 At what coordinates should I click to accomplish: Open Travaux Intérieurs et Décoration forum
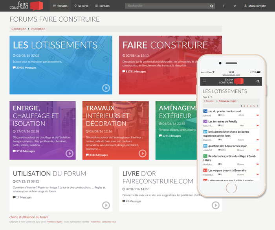(x=108, y=116)
